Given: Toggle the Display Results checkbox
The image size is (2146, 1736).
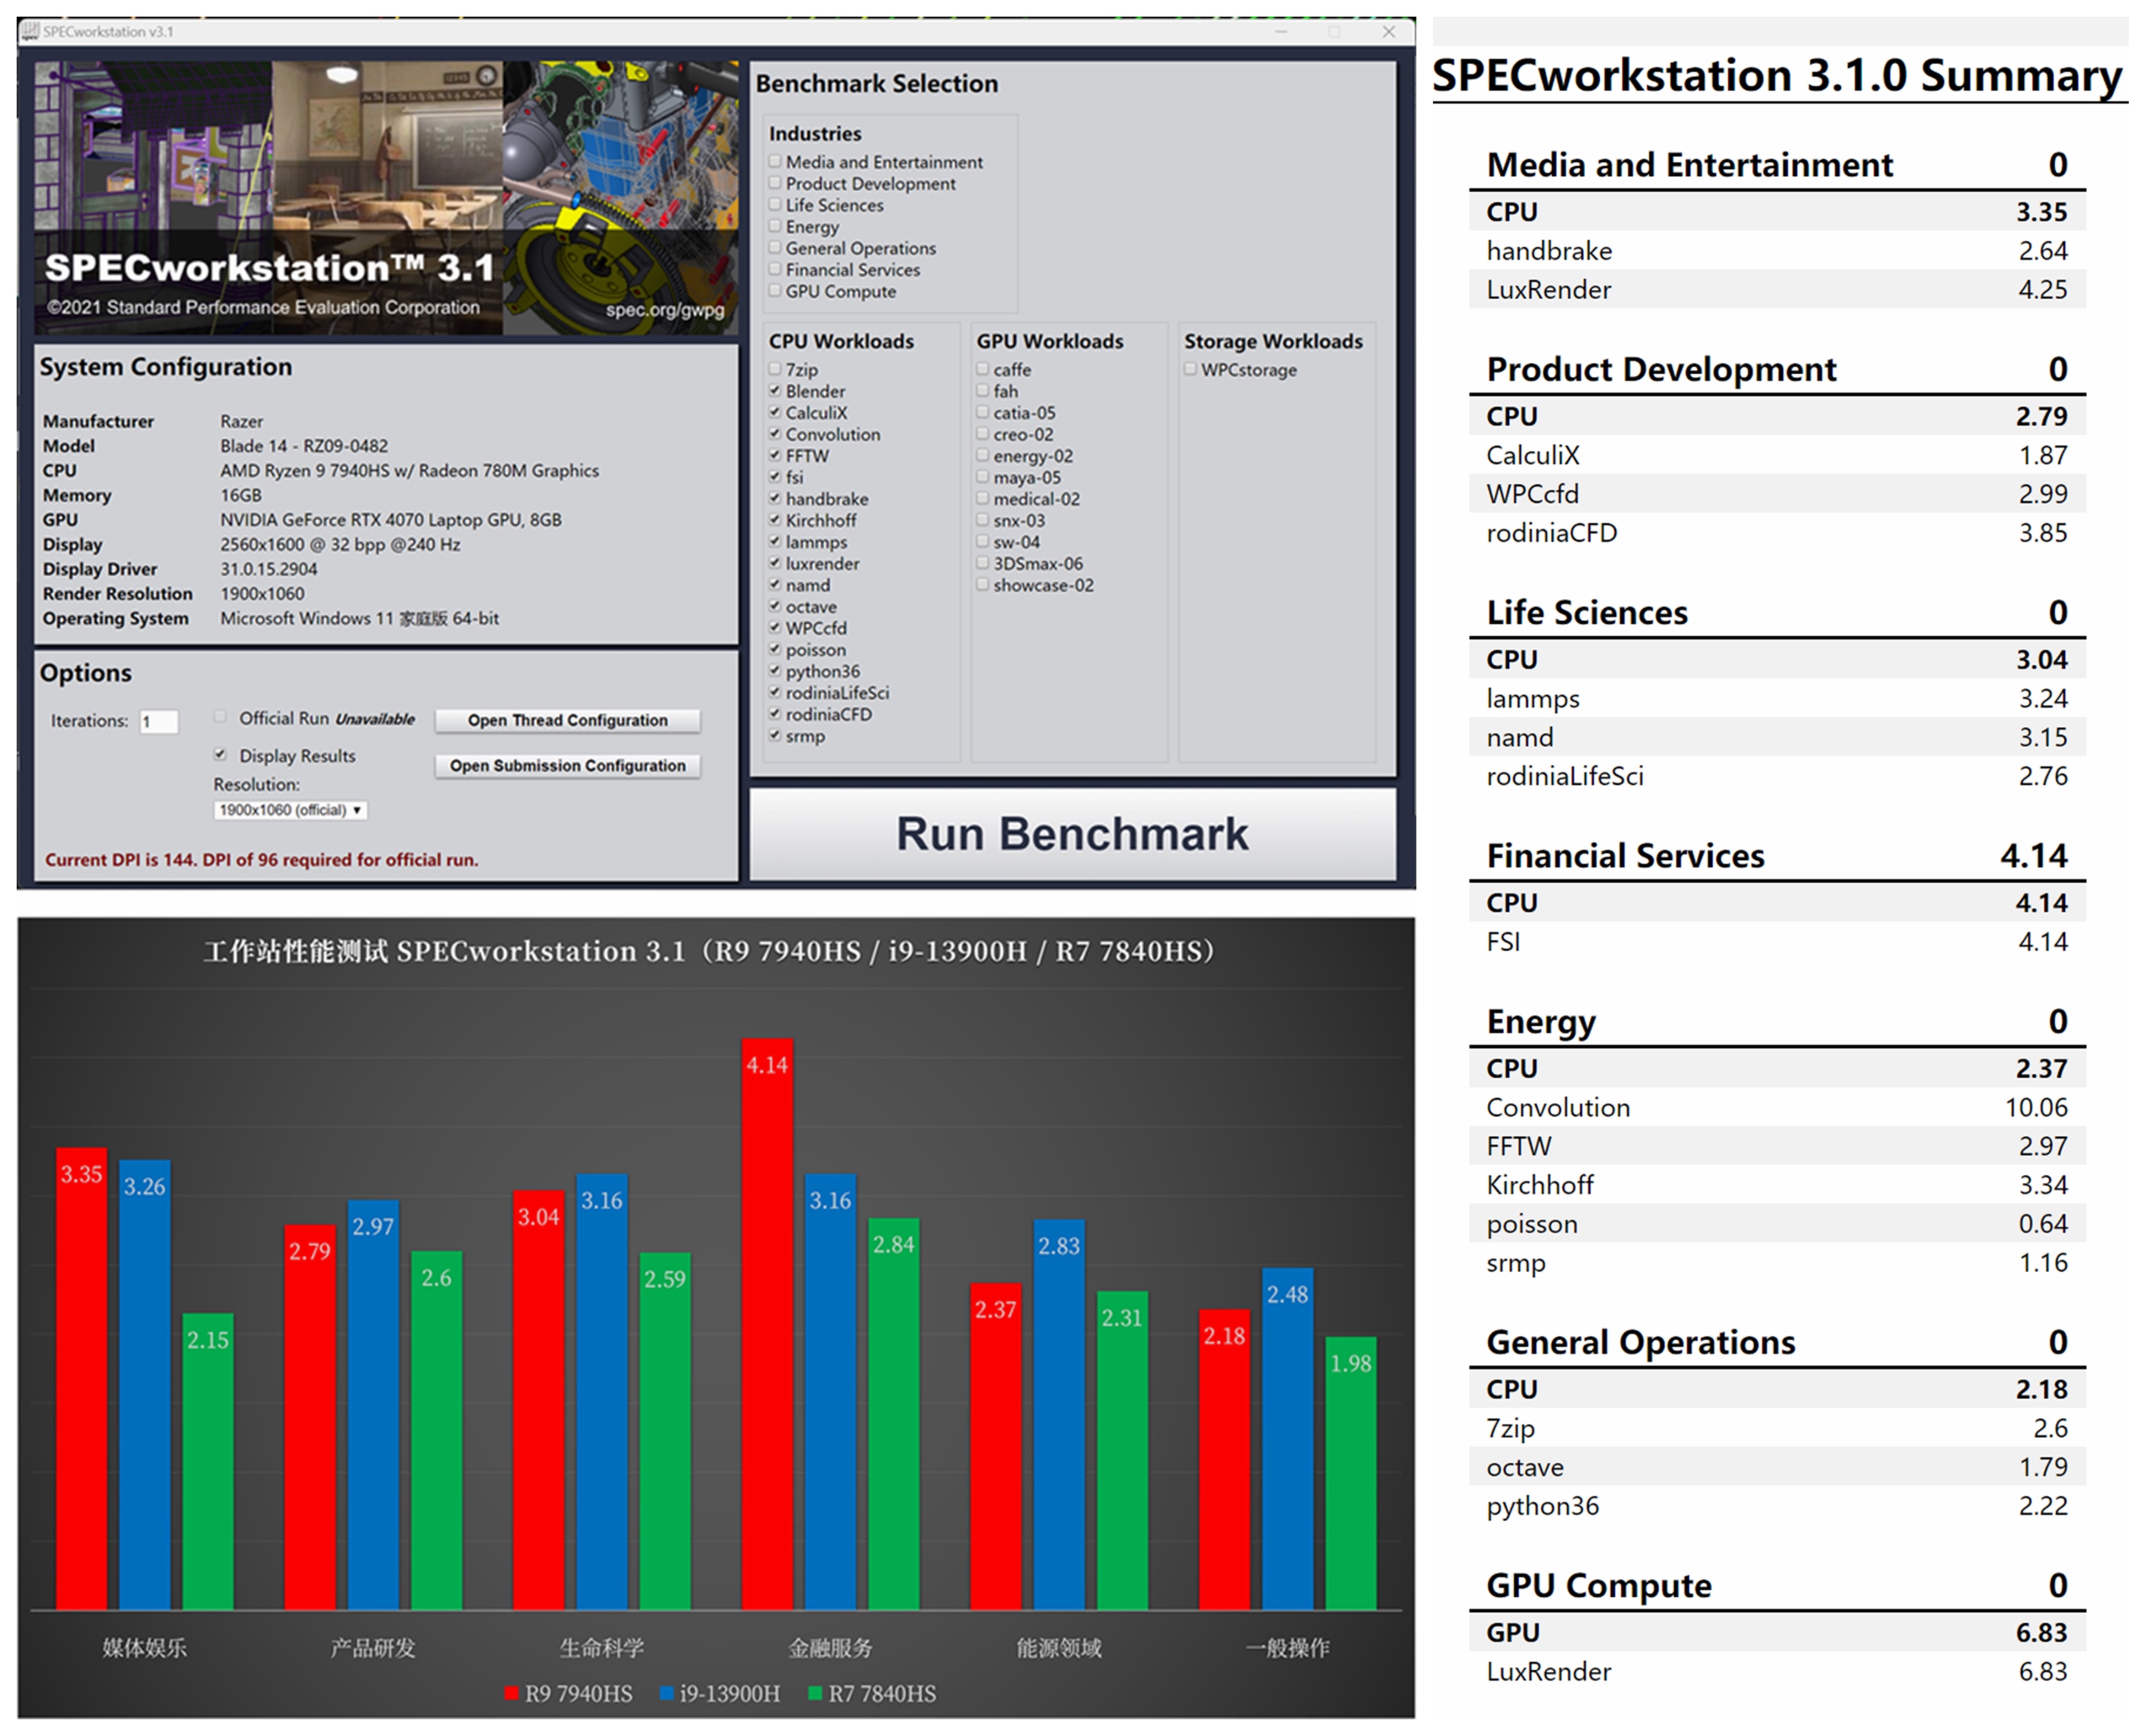Looking at the screenshot, I should pos(220,755).
